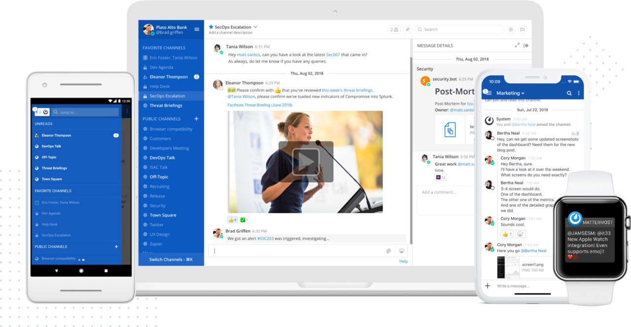Close the Message Details sidebar via arrow icon
This screenshot has width=631, height=327.
pyautogui.click(x=526, y=45)
